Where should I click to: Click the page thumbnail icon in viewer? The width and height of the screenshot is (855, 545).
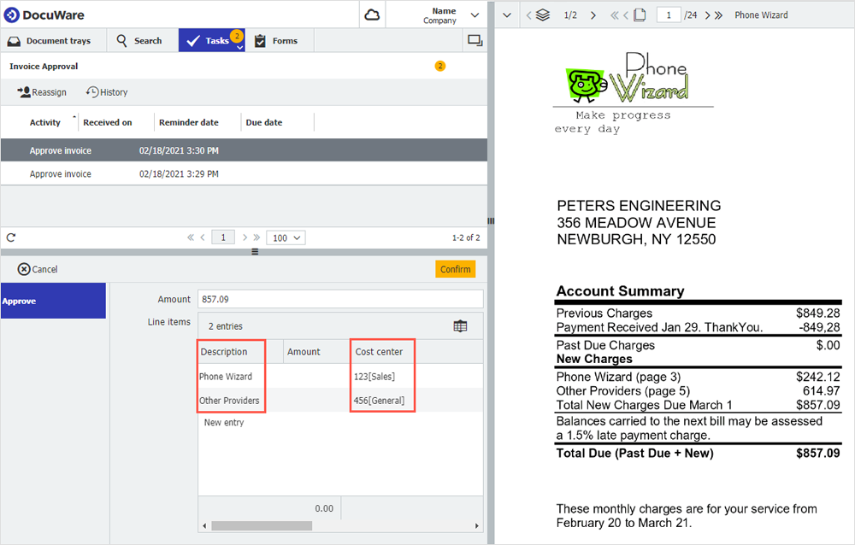pyautogui.click(x=640, y=15)
